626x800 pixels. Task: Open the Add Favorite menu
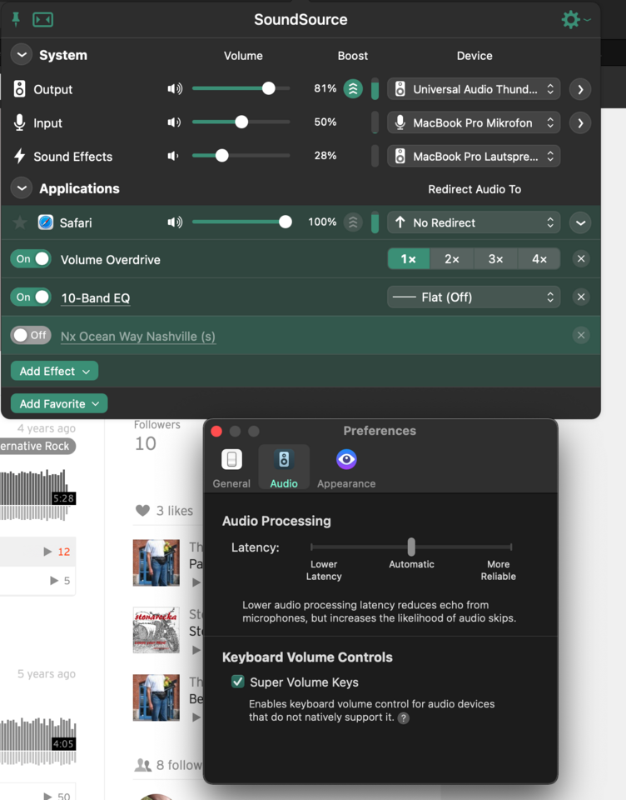pyautogui.click(x=59, y=403)
